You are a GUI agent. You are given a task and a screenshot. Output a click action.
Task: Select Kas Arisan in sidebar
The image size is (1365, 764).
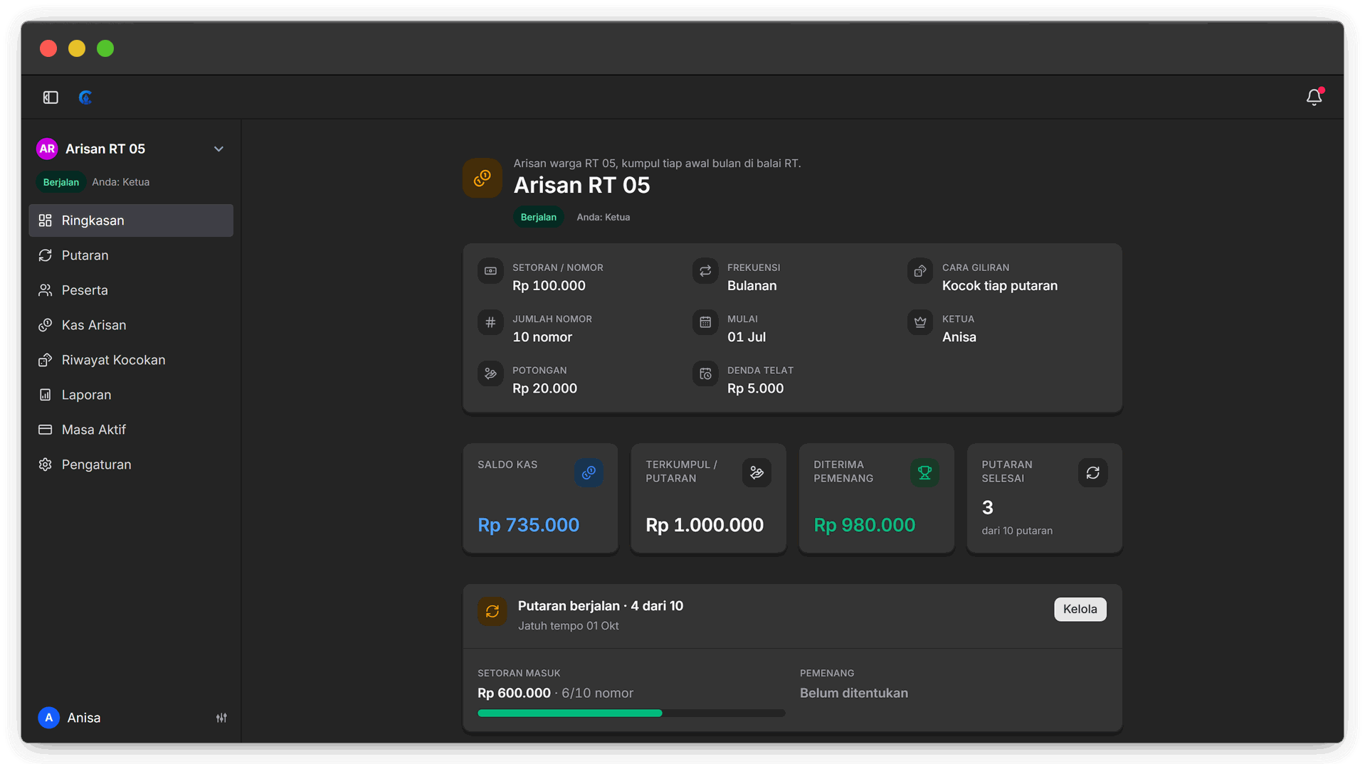(x=131, y=325)
